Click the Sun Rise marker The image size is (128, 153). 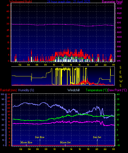(x=40, y=137)
